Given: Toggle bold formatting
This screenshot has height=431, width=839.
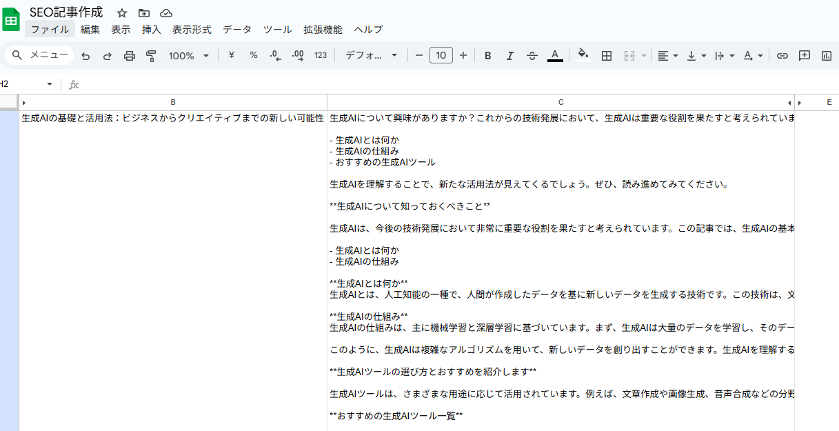Looking at the screenshot, I should (x=488, y=56).
